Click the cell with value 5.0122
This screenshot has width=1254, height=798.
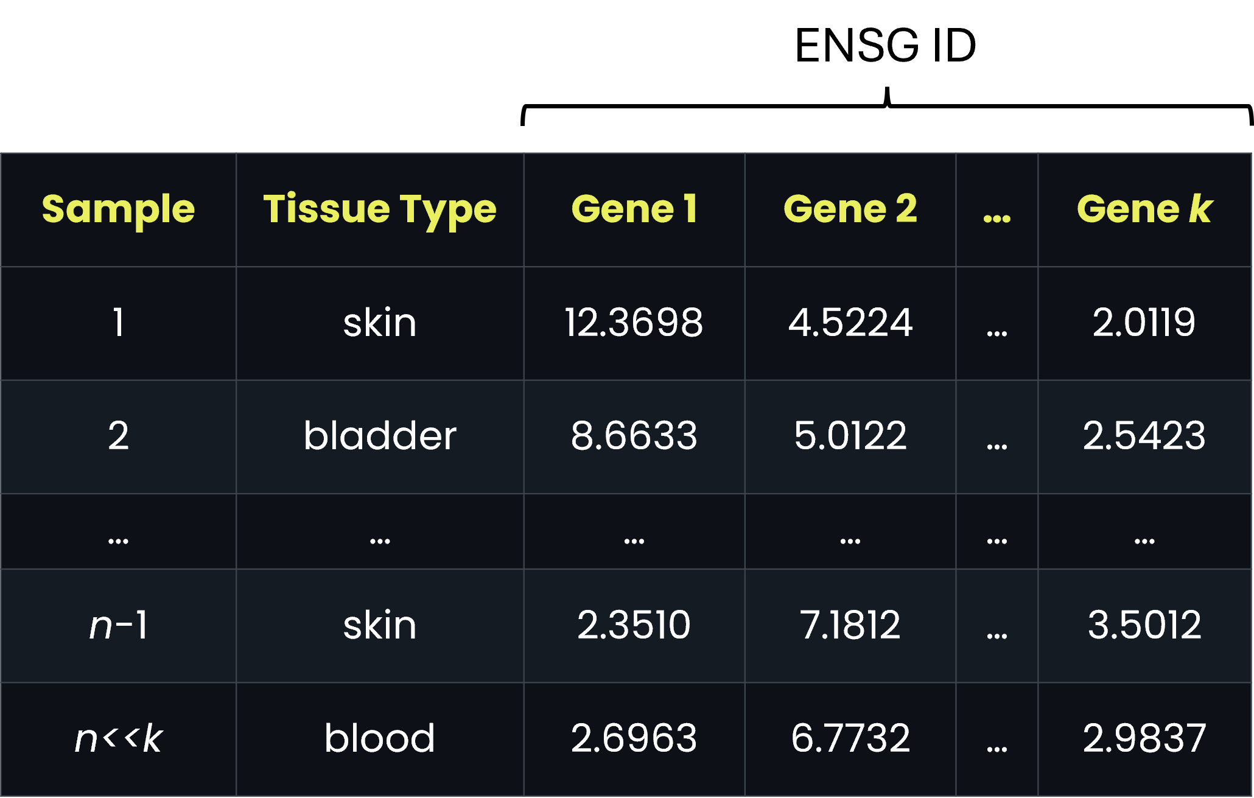pos(850,437)
